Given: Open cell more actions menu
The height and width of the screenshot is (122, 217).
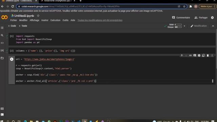Looking at the screenshot, I should (x=212, y=56).
